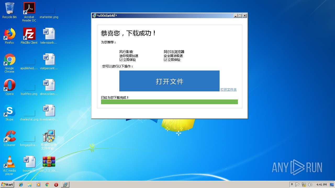Click 迷你视频加速 description text

pos(129,56)
